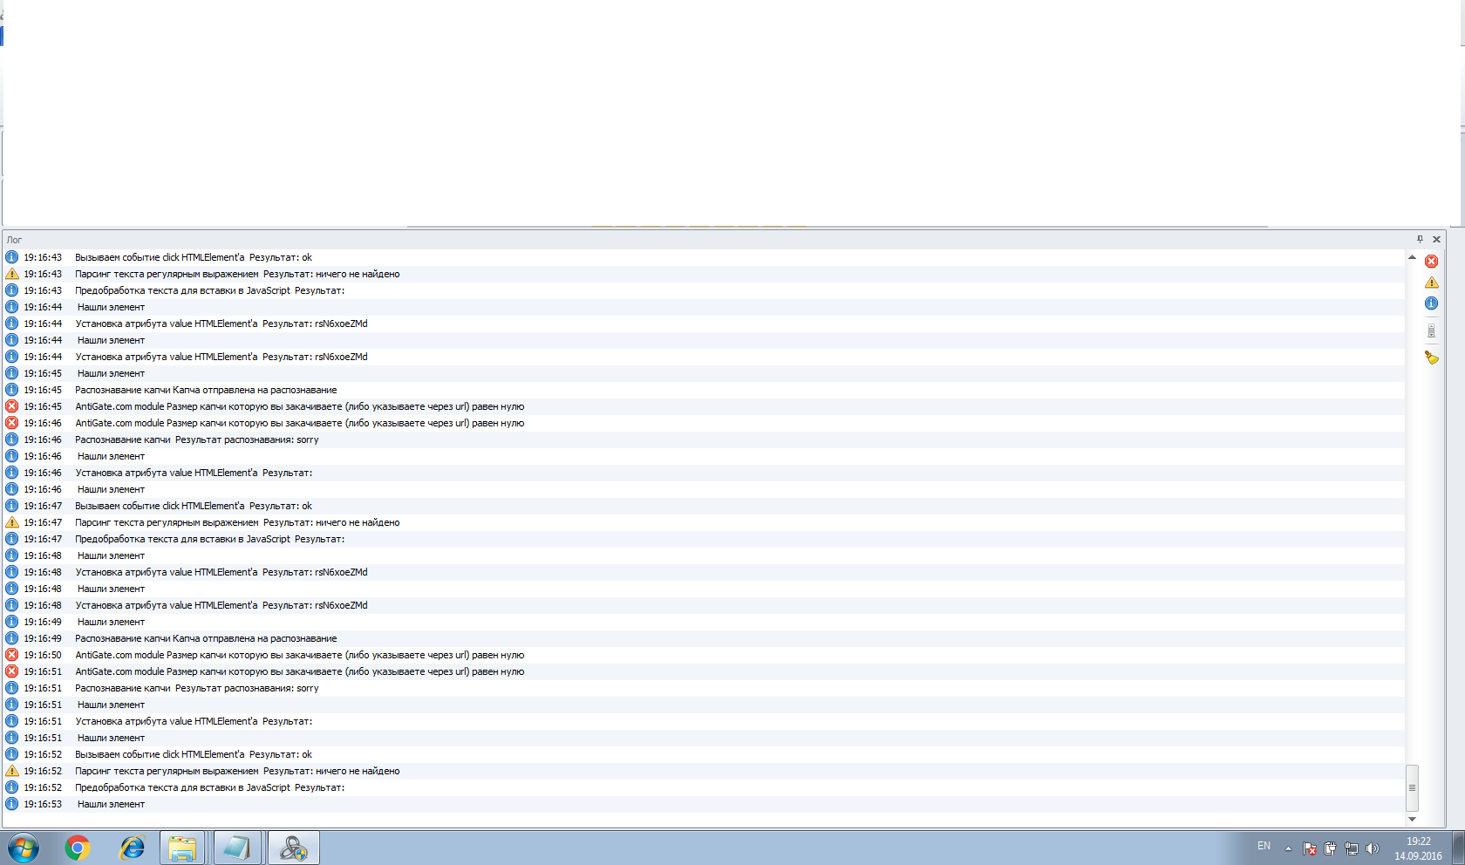The image size is (1465, 865).
Task: Click the 'Лог' panel title
Action: click(14, 240)
